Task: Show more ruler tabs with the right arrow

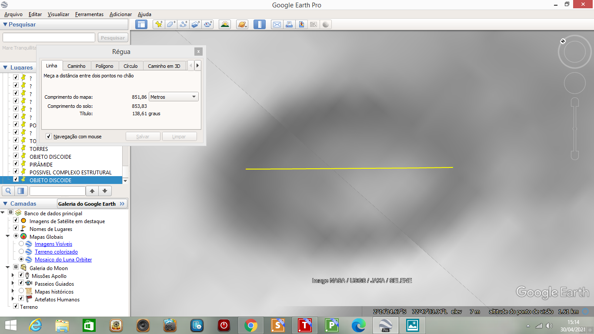Action: pyautogui.click(x=197, y=66)
